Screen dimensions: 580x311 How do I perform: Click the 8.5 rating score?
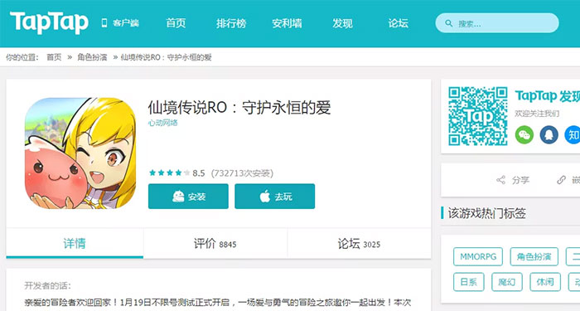pyautogui.click(x=199, y=173)
